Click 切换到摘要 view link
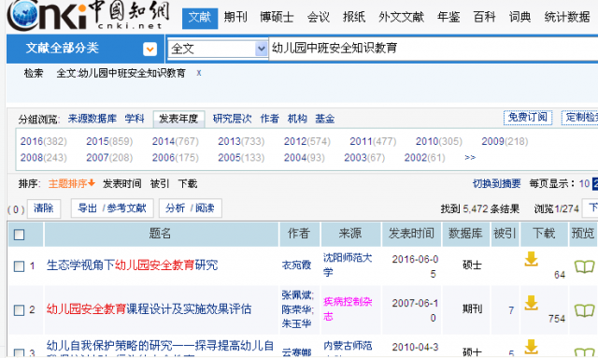Screen dimensions: 598x358 click(496, 183)
